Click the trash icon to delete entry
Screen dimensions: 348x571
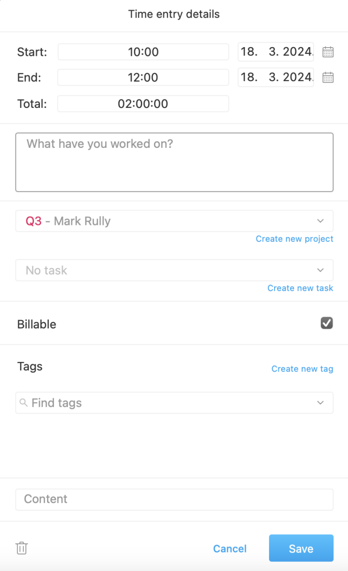(x=21, y=548)
